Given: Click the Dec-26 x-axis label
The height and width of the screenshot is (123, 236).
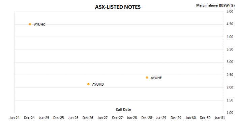Looking at the screenshot, I should pyautogui.click(x=88, y=118).
